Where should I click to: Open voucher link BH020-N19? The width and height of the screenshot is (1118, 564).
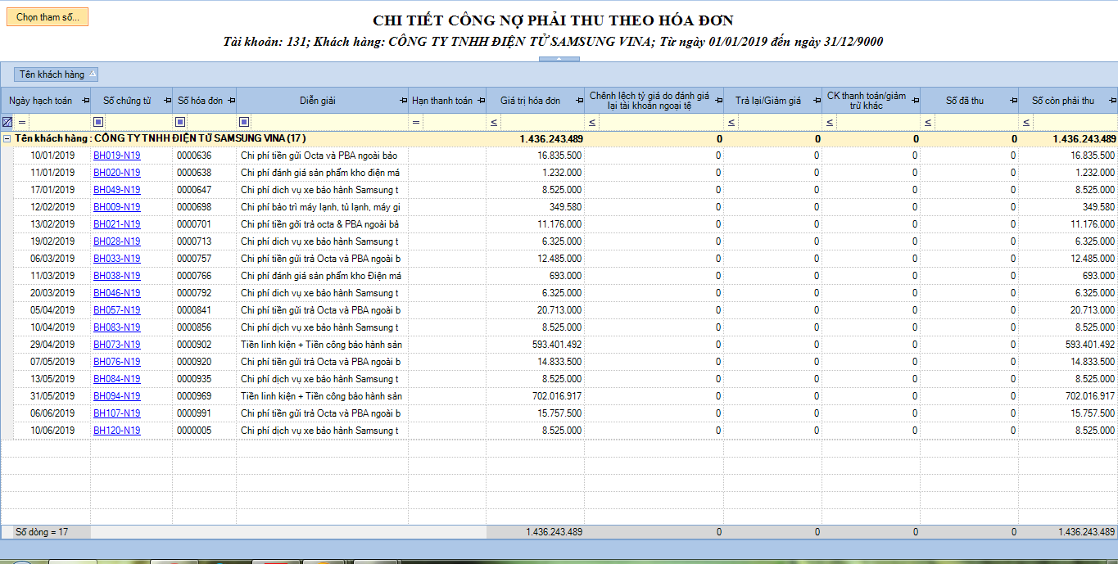116,173
